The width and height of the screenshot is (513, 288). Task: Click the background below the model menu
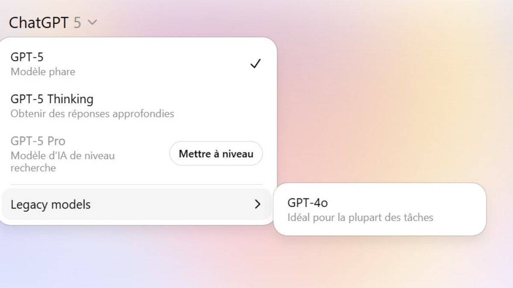coord(137,256)
